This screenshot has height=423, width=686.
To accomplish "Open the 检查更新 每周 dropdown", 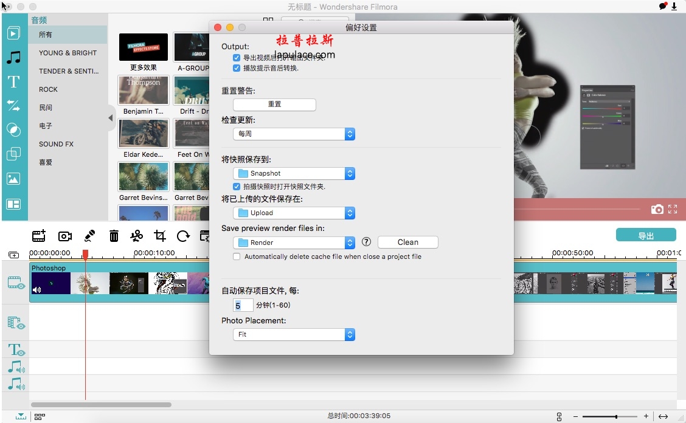I will [x=294, y=134].
